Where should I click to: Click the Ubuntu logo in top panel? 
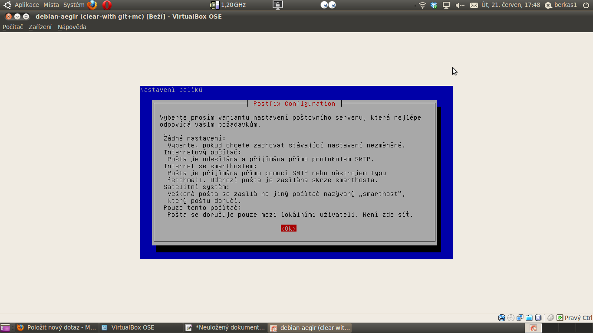point(7,5)
